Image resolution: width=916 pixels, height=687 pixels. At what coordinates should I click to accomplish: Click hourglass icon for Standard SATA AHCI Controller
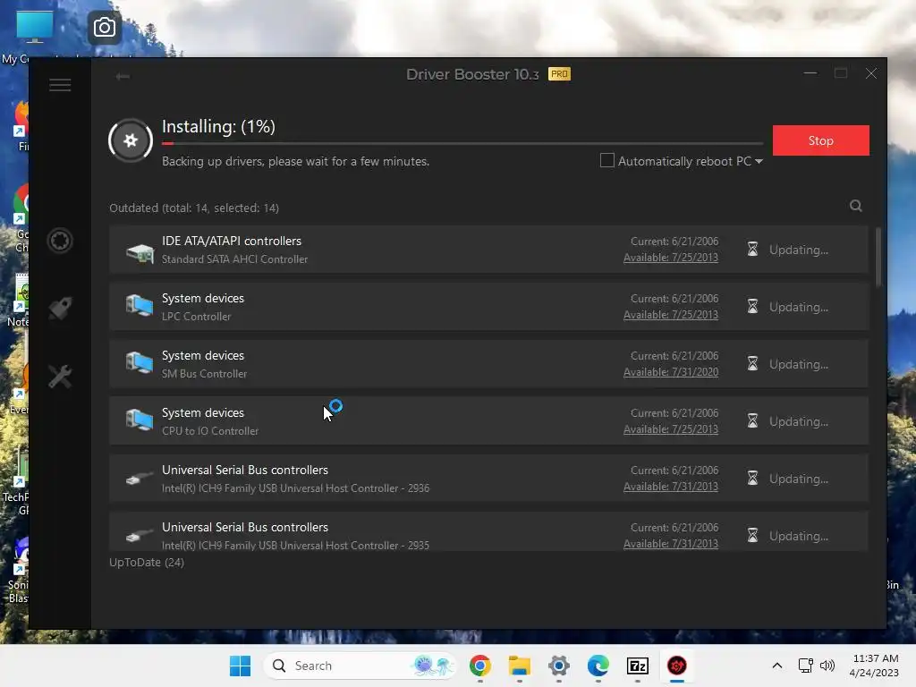click(752, 250)
